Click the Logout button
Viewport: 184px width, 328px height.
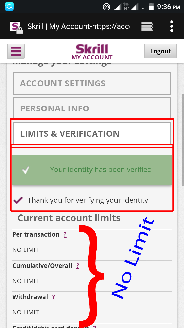(x=160, y=51)
